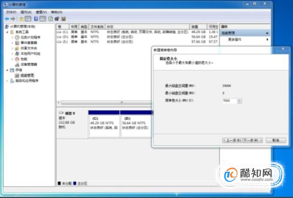Image resolution: width=293 pixels, height=198 pixels.
Task: Click the 事件查看器 icon in tree
Action: coord(17,43)
